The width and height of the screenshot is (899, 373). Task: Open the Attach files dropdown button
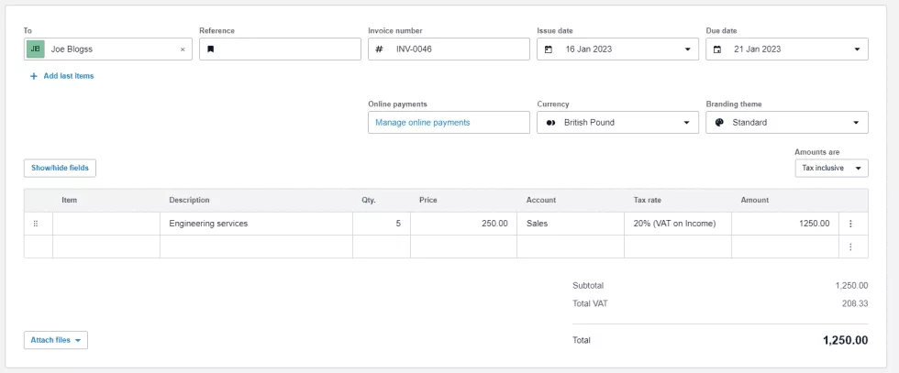(56, 340)
